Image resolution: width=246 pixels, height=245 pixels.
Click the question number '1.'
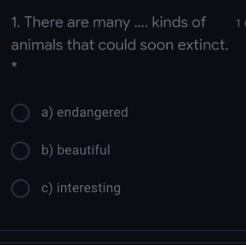16,23
